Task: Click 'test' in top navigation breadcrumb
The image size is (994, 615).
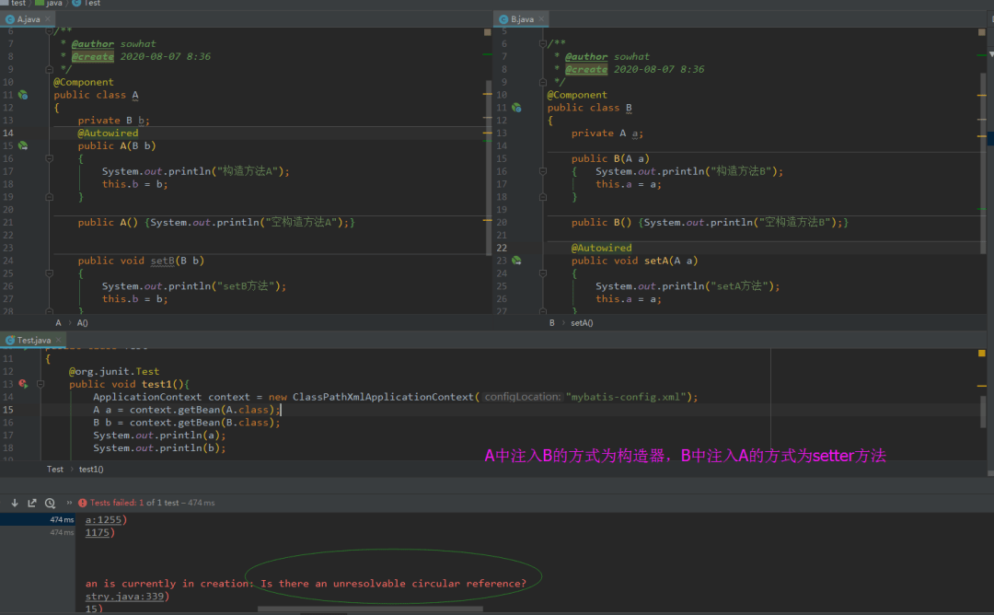Action: pos(18,3)
